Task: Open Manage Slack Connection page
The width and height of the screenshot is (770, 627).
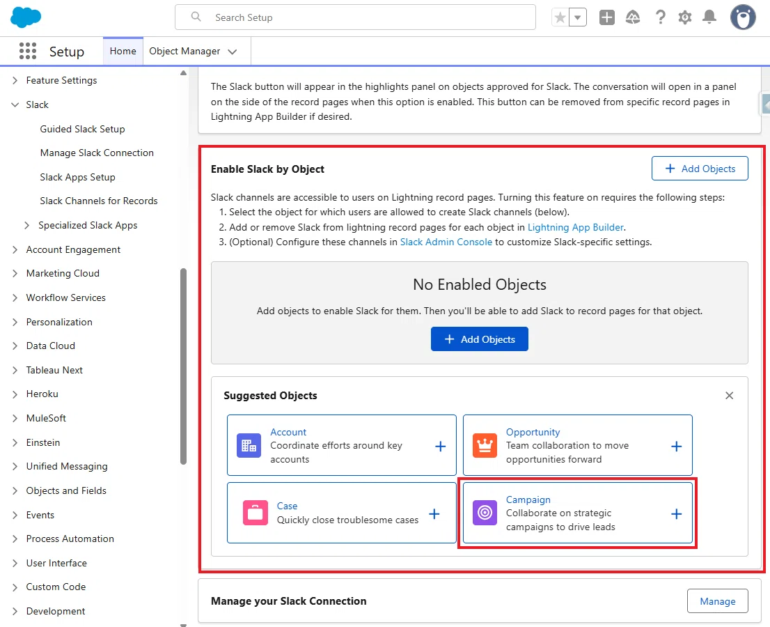Action: pos(97,153)
